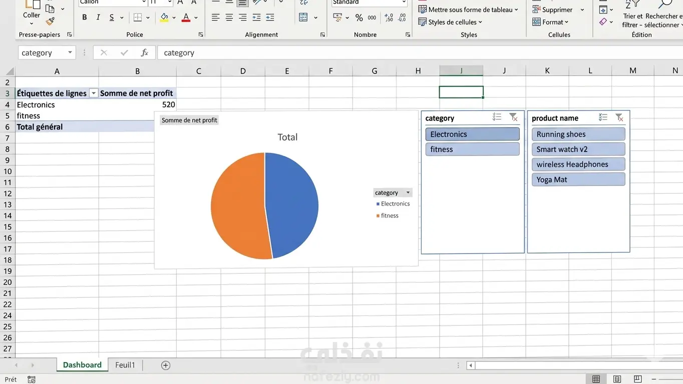Click inside the formula bar
683x384 pixels.
point(420,52)
